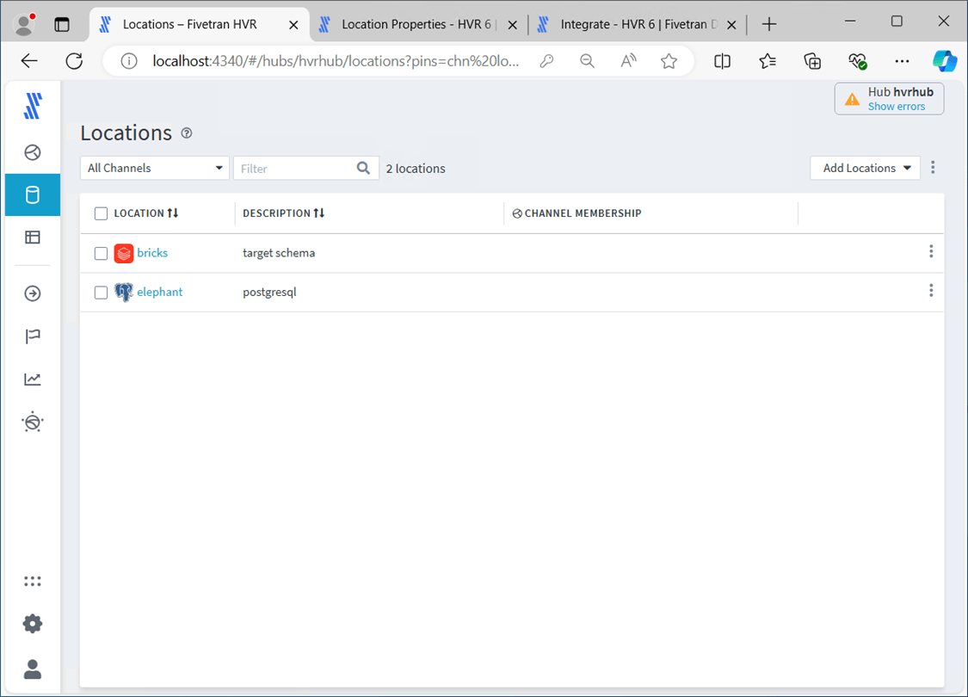Viewport: 968px width, 697px height.
Task: Open browser Collections icon
Action: click(812, 61)
